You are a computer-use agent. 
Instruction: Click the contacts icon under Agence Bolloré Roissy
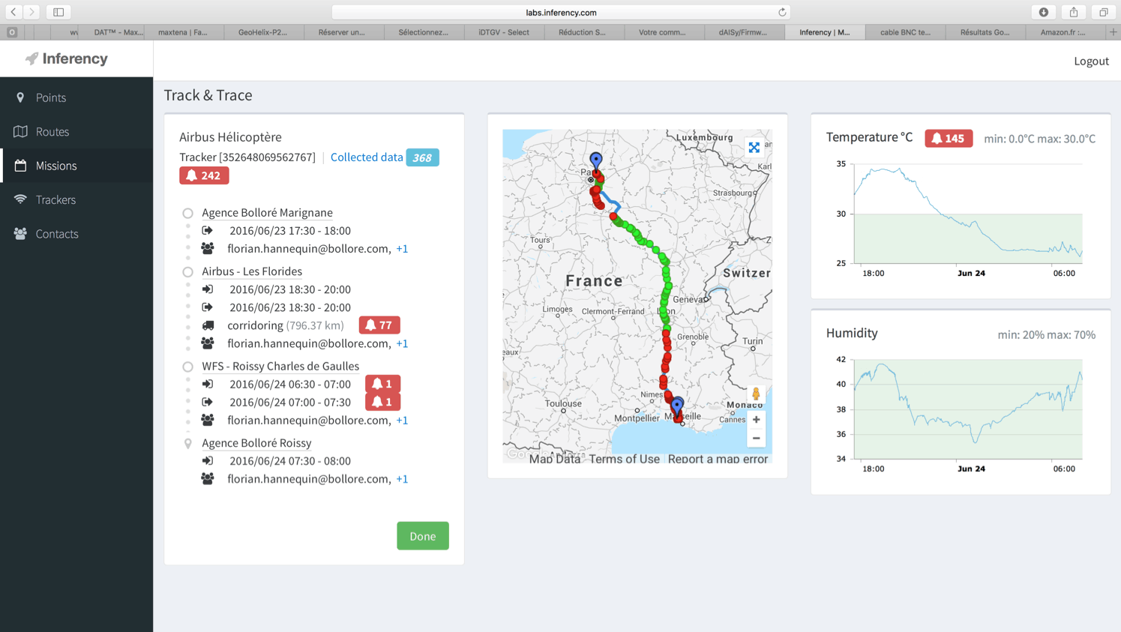pos(208,478)
